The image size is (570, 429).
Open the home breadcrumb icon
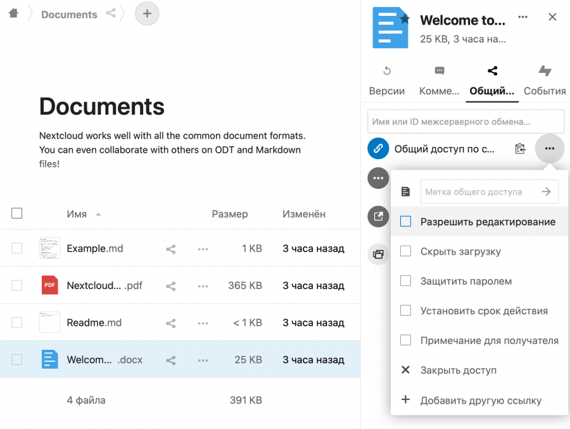(x=13, y=13)
